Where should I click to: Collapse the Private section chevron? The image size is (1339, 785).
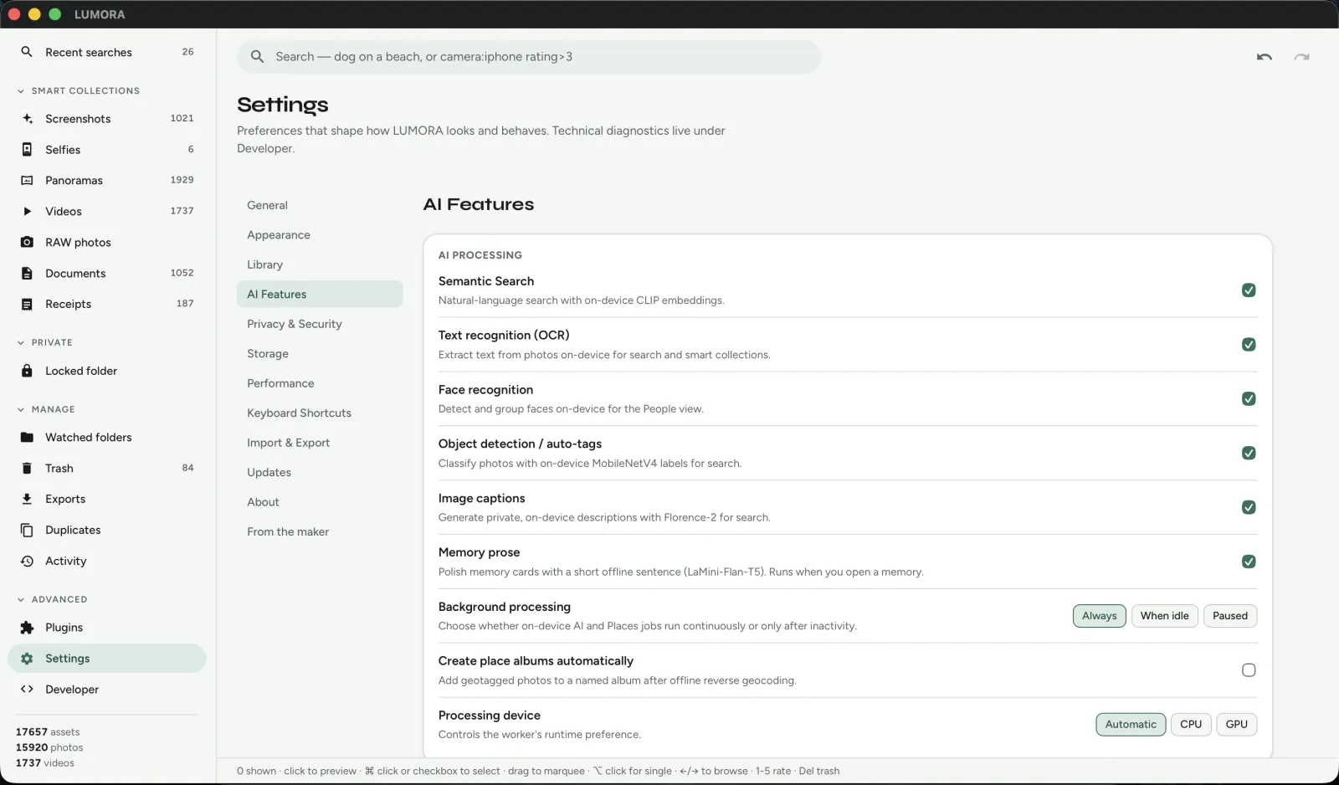pos(21,343)
